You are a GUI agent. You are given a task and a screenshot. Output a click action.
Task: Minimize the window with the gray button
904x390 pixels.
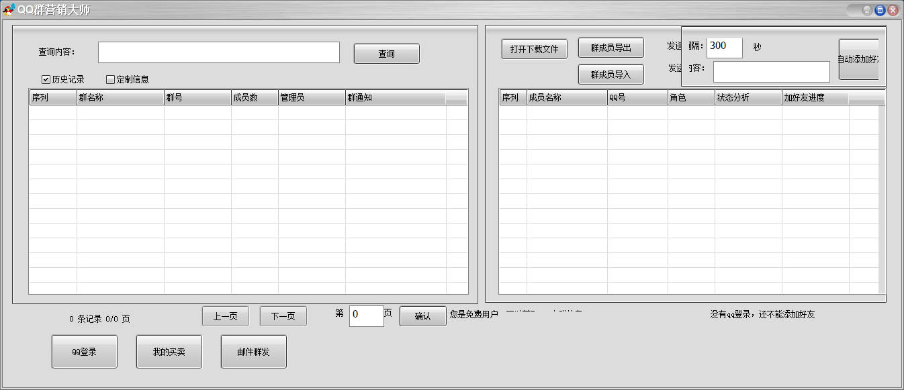click(x=868, y=10)
